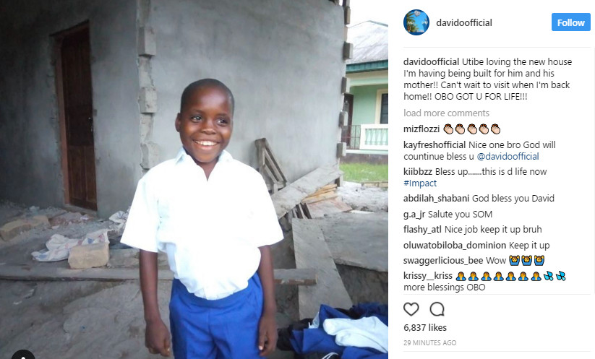Image resolution: width=595 pixels, height=359 pixels.
Task: Open davidoofficial profile picture avatar
Action: [x=416, y=22]
